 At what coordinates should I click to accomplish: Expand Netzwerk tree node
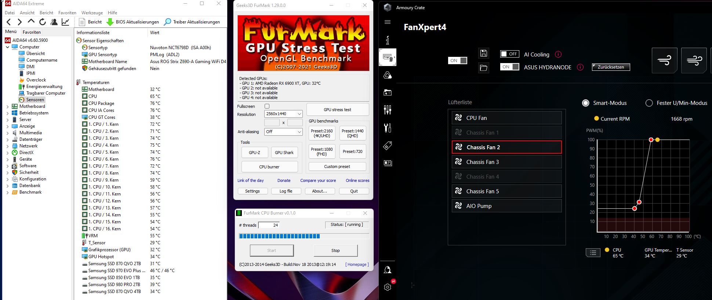click(8, 146)
